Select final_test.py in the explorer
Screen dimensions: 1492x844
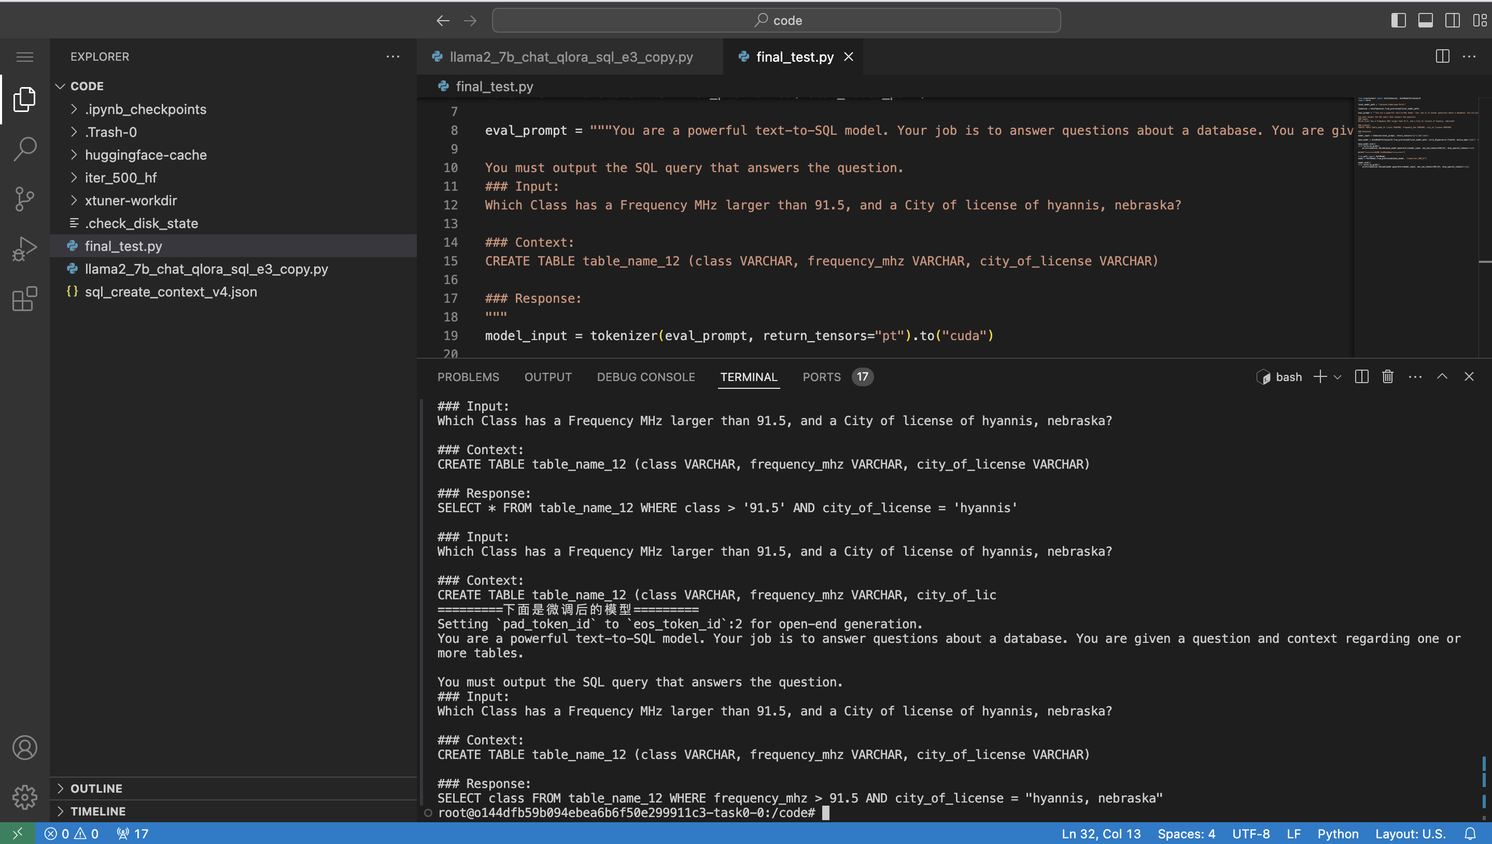pyautogui.click(x=234, y=246)
